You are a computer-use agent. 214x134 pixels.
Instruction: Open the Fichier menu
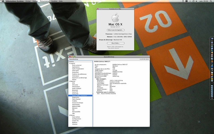(x=28, y=1)
